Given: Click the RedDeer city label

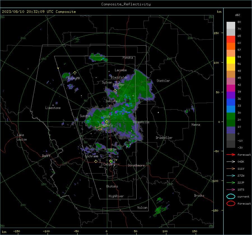Looking at the screenshot, I should tap(119, 85).
